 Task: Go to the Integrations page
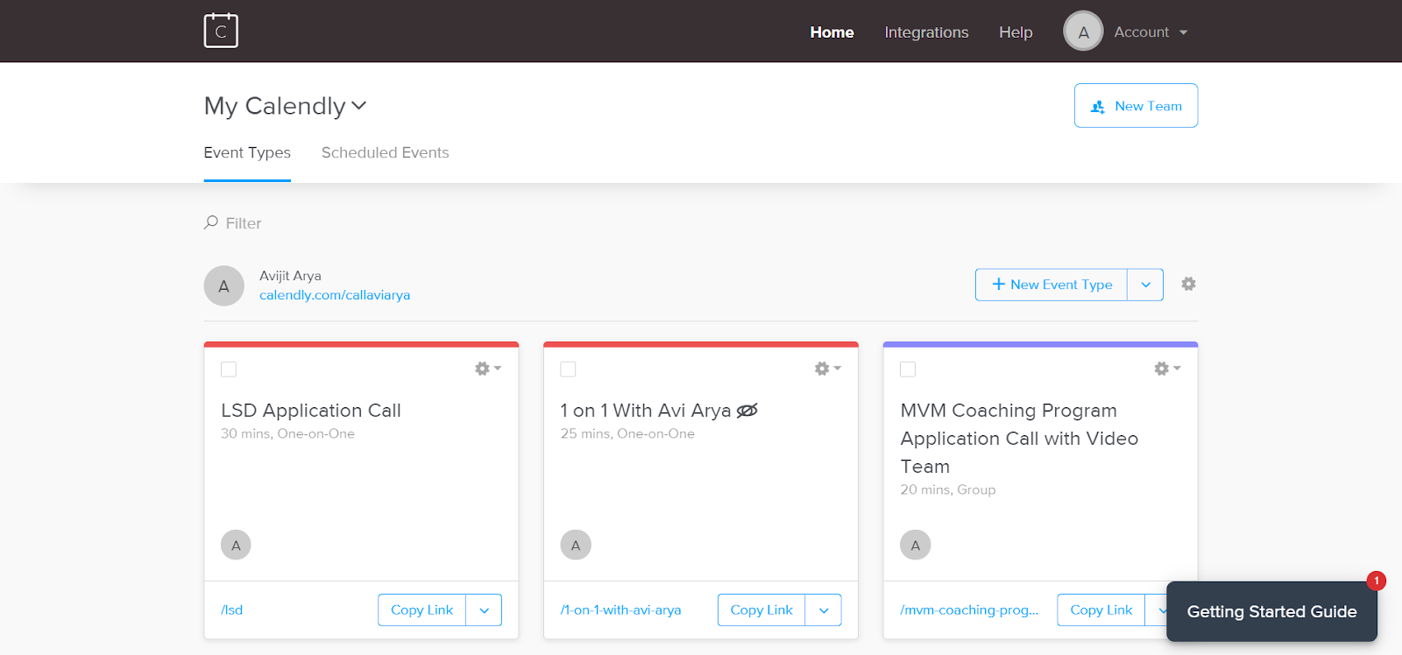coord(926,32)
